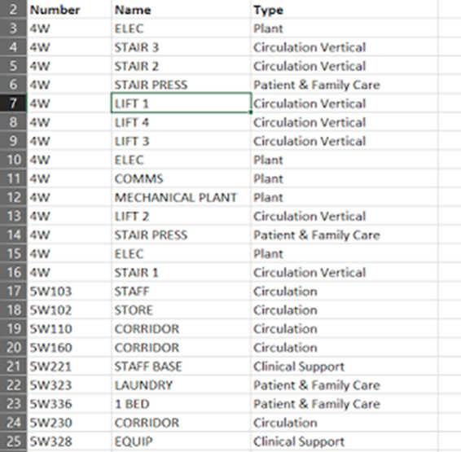This screenshot has width=461, height=452.
Task: Select the 'ELEC' cell in row 15
Action: pyautogui.click(x=181, y=253)
